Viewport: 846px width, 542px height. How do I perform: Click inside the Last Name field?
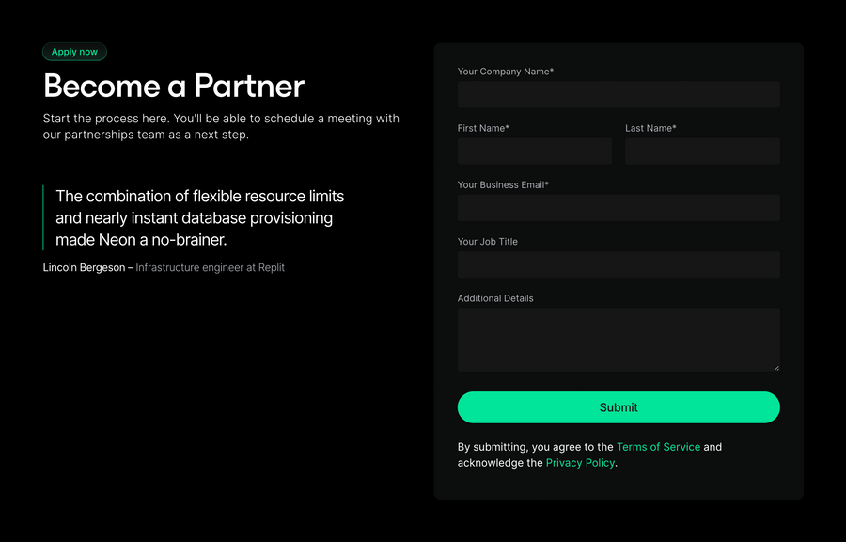click(702, 151)
